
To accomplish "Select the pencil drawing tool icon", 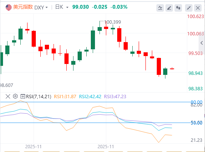I will point(169,8).
